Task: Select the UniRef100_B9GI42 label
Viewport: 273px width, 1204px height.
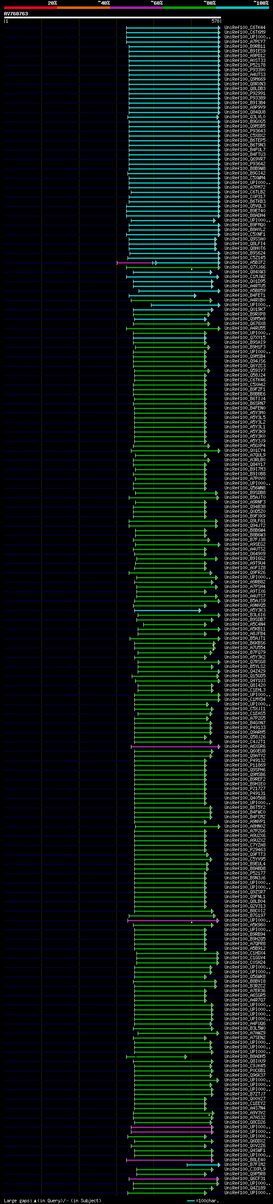Action: pos(245,173)
